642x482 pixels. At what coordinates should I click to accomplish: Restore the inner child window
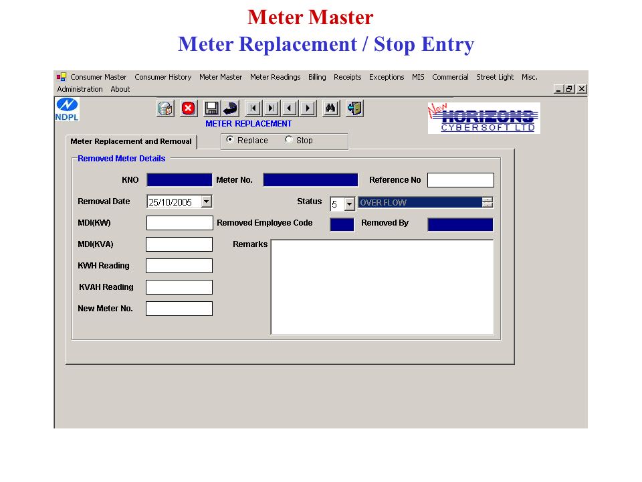pyautogui.click(x=569, y=89)
